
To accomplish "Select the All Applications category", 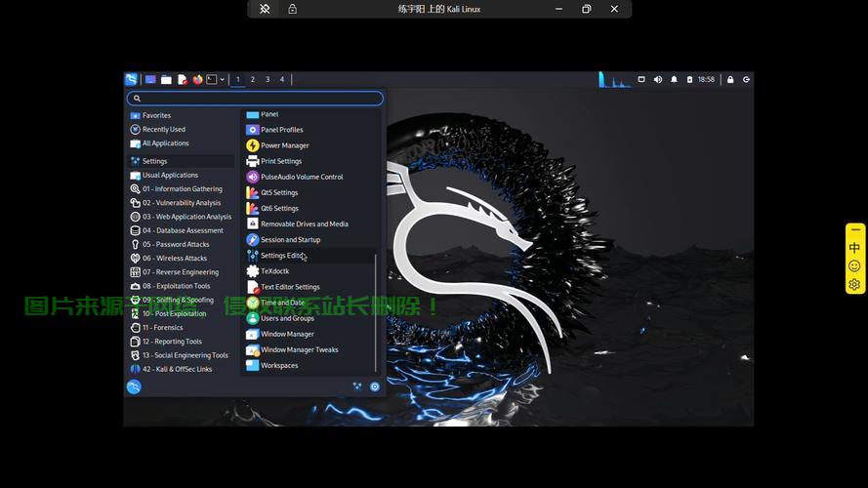I will tap(182, 143).
